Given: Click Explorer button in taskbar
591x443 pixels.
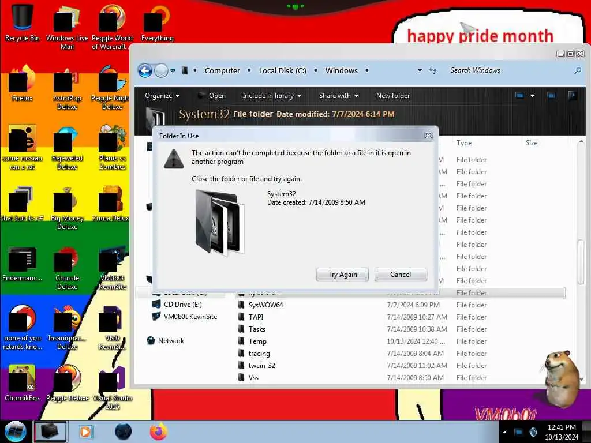Looking at the screenshot, I should click(x=50, y=431).
